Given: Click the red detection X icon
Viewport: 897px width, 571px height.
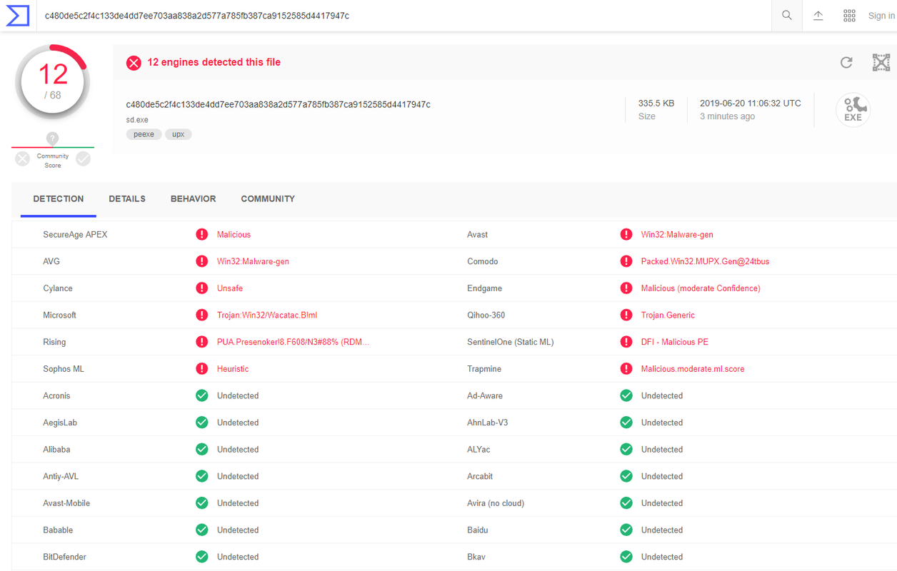Looking at the screenshot, I should [134, 63].
